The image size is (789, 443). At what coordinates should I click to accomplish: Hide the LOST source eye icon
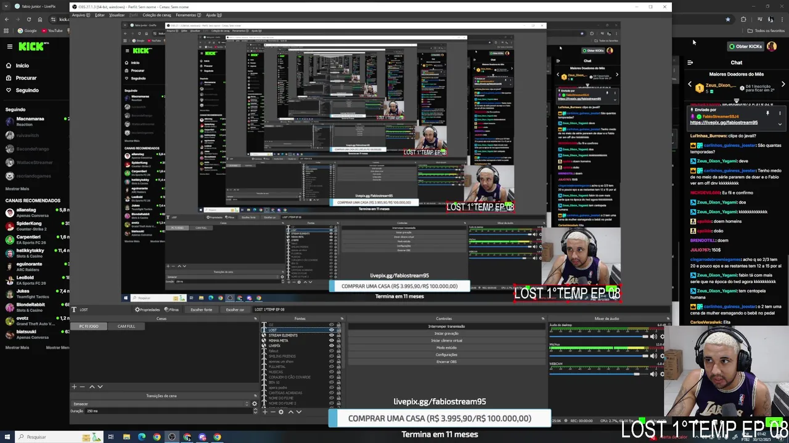331,330
